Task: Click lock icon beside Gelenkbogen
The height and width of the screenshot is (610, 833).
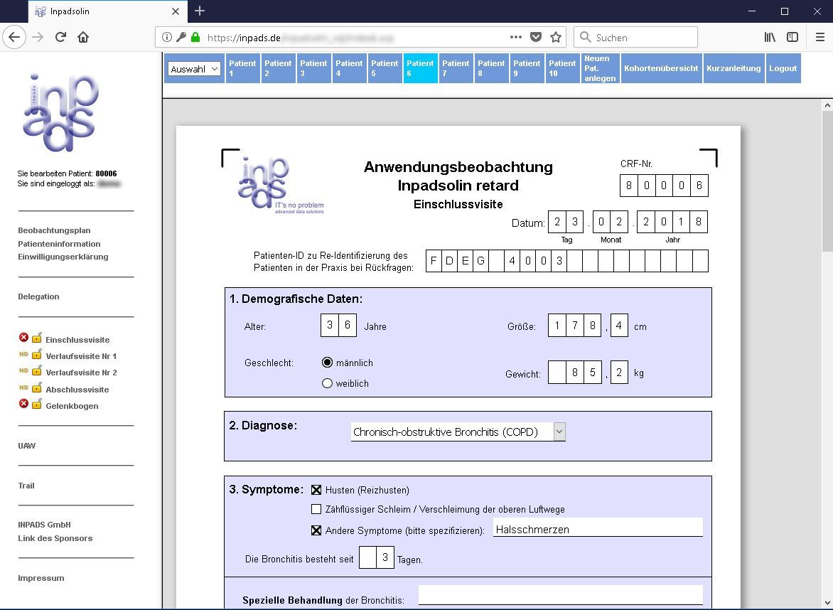Action: point(37,404)
